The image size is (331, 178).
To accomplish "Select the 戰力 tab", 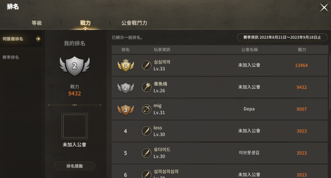I will pos(85,23).
